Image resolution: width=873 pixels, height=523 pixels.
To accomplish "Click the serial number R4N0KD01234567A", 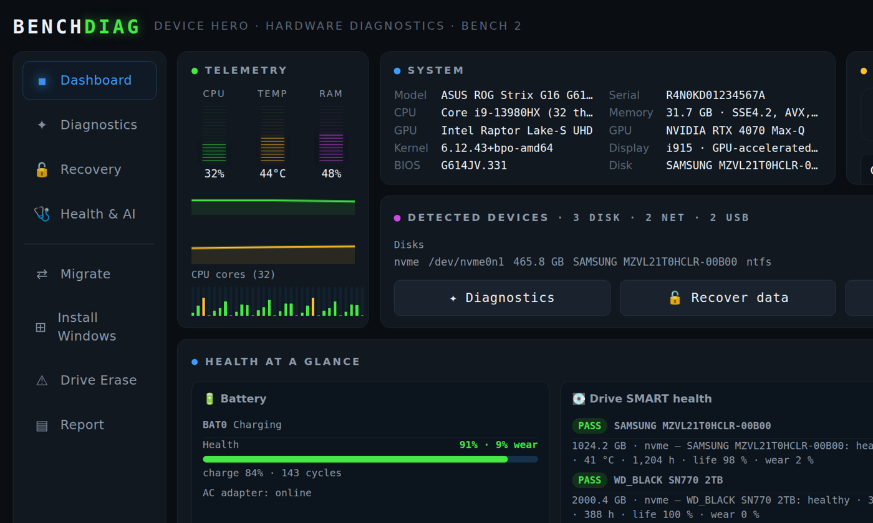I will click(x=715, y=95).
